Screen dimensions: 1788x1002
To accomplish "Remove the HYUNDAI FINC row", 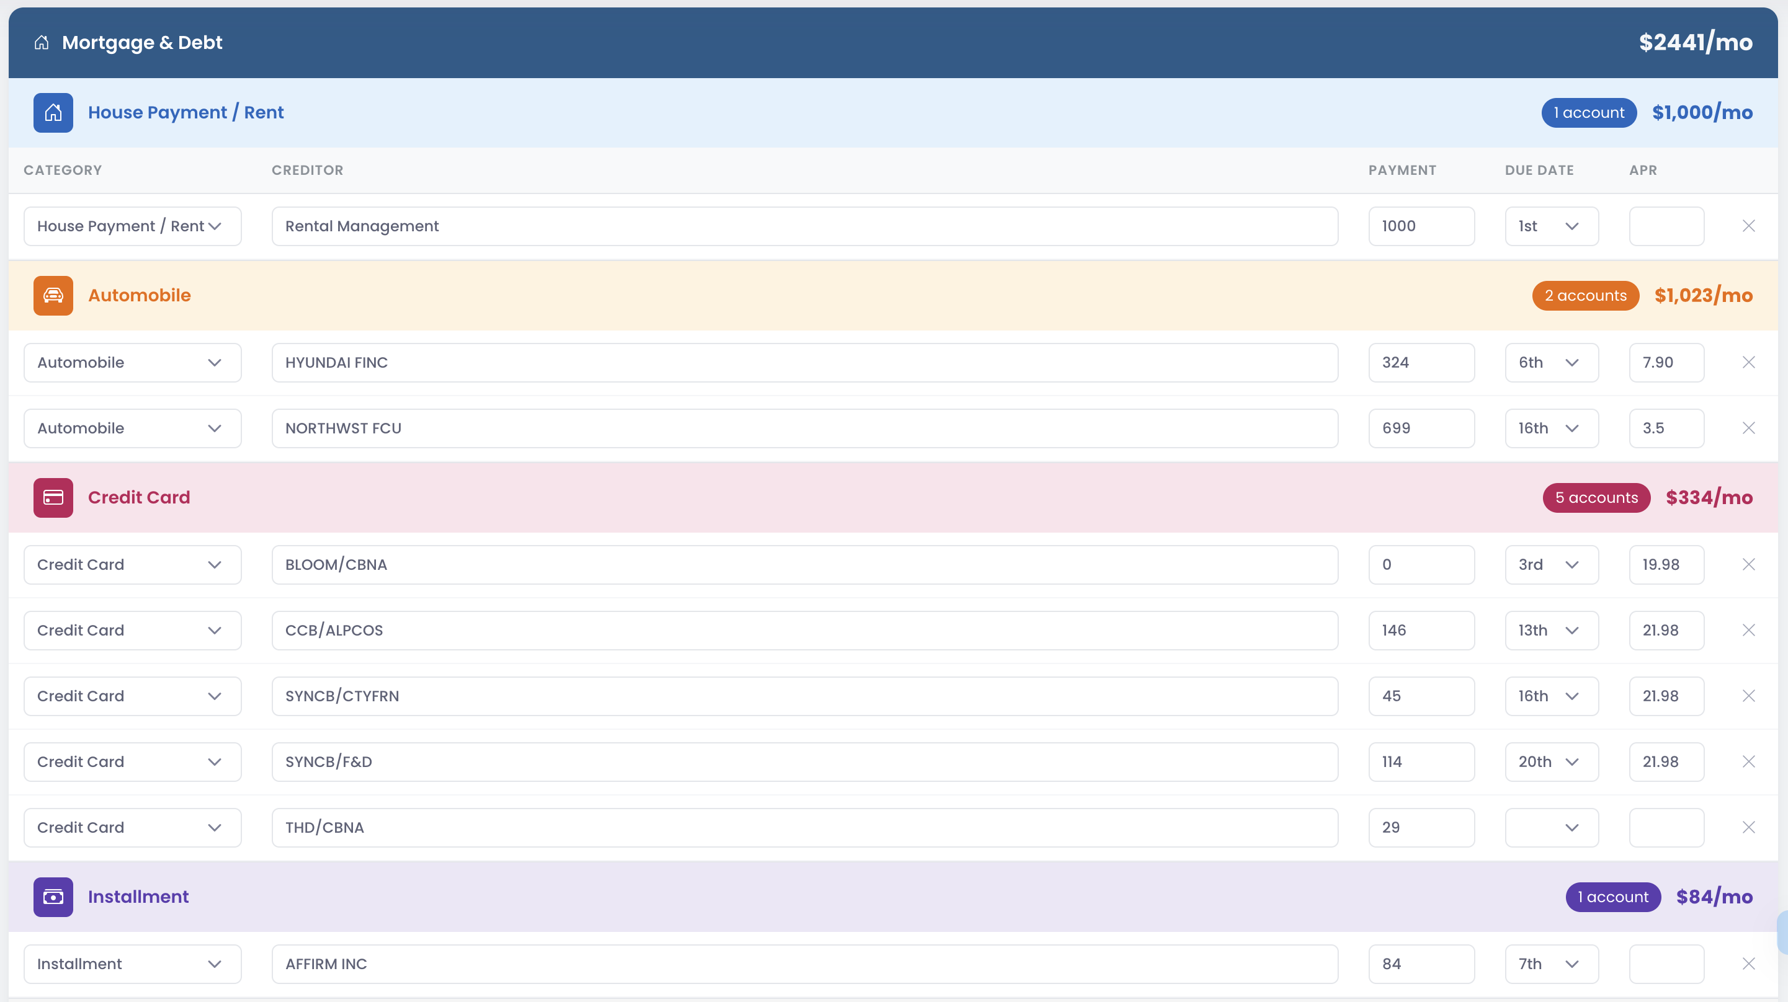I will [x=1748, y=362].
